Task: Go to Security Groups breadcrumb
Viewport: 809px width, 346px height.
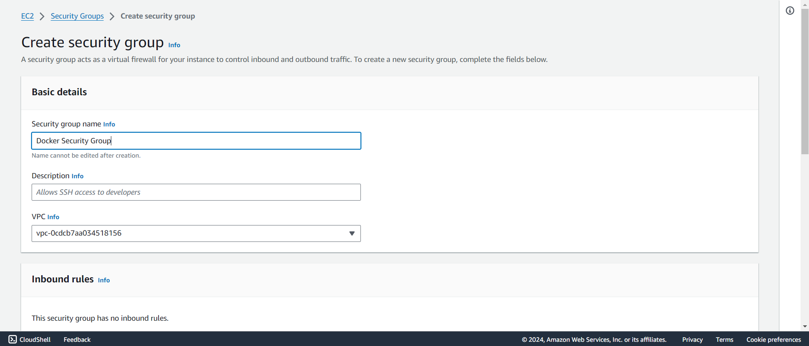Action: [77, 16]
